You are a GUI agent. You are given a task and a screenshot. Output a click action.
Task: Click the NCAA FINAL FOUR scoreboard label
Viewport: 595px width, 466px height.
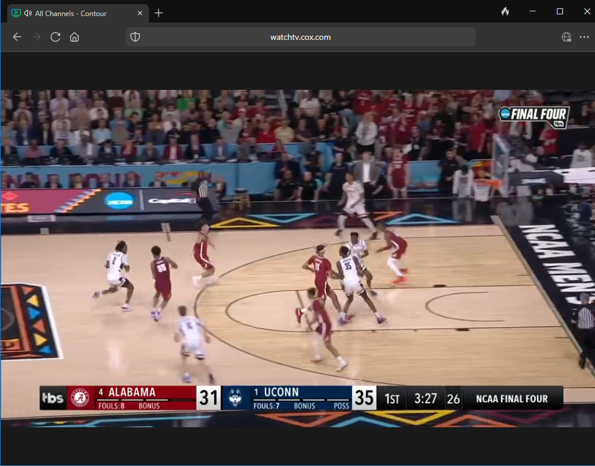(x=512, y=399)
